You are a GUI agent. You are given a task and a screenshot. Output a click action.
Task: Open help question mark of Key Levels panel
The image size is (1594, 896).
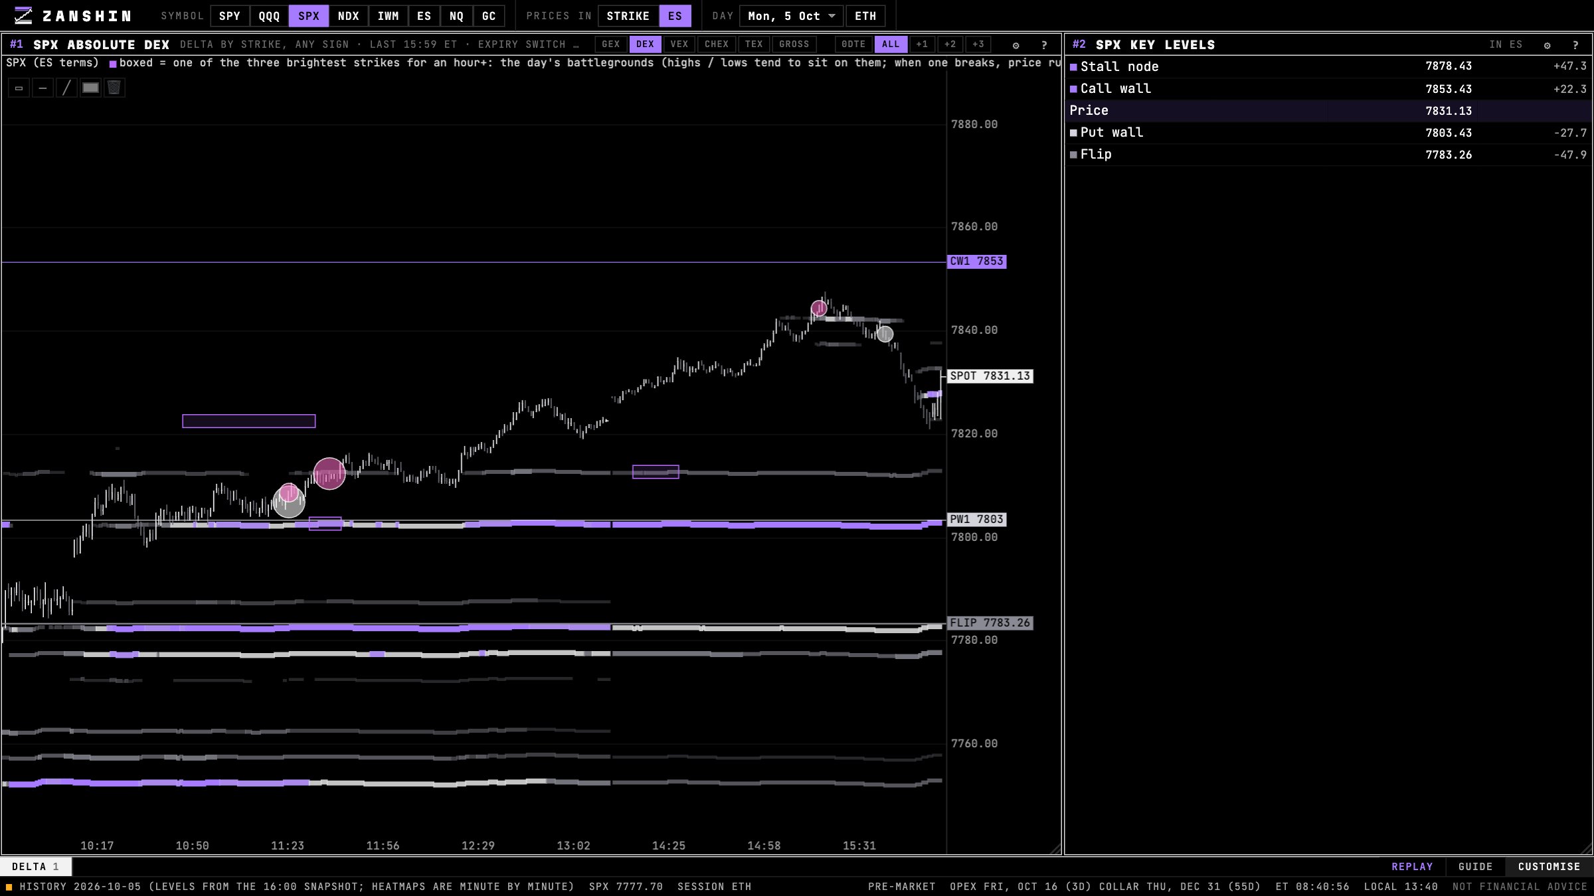(1575, 45)
